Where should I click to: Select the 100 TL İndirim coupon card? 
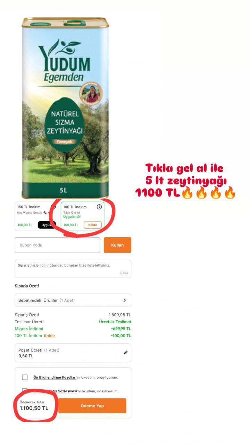coord(83,216)
